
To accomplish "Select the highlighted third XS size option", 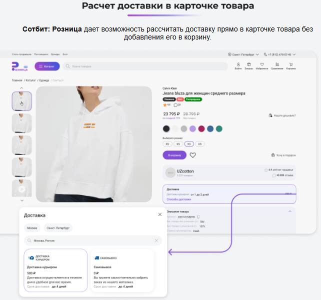I will pyautogui.click(x=189, y=144).
